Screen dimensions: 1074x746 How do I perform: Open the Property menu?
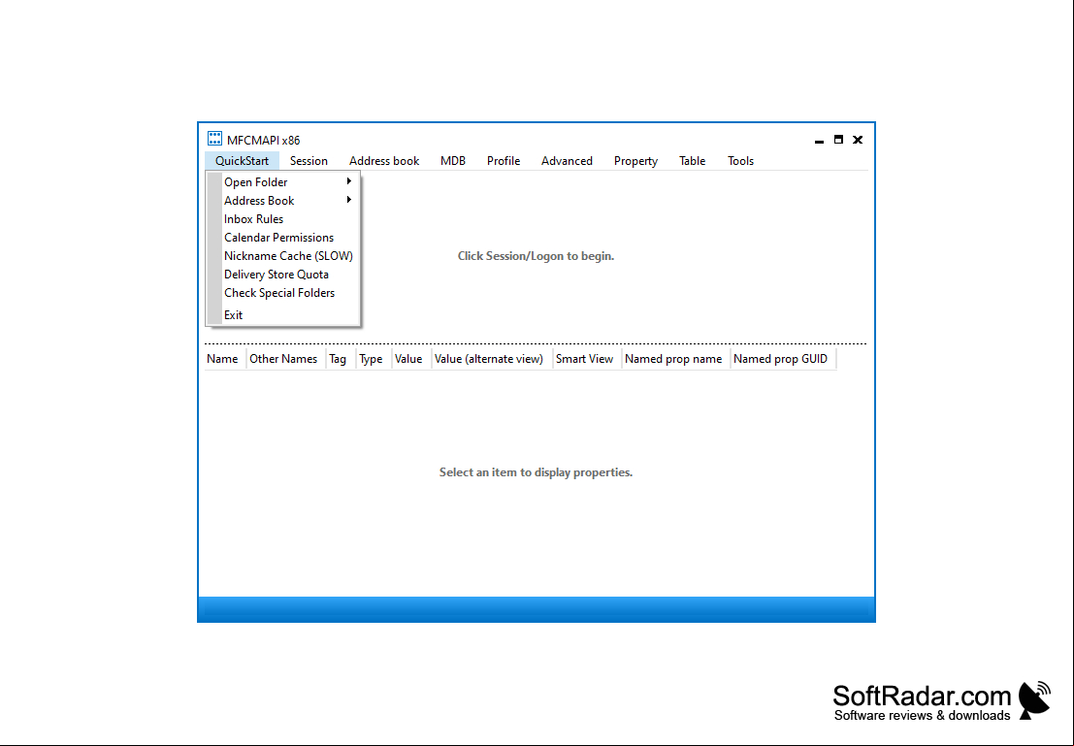(635, 161)
